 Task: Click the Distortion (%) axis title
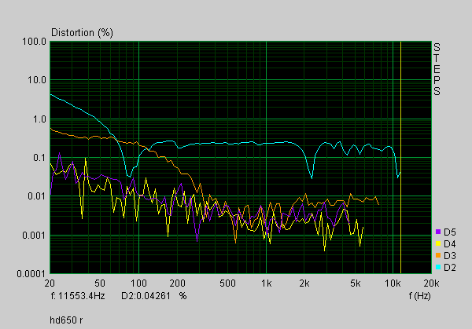(82, 32)
